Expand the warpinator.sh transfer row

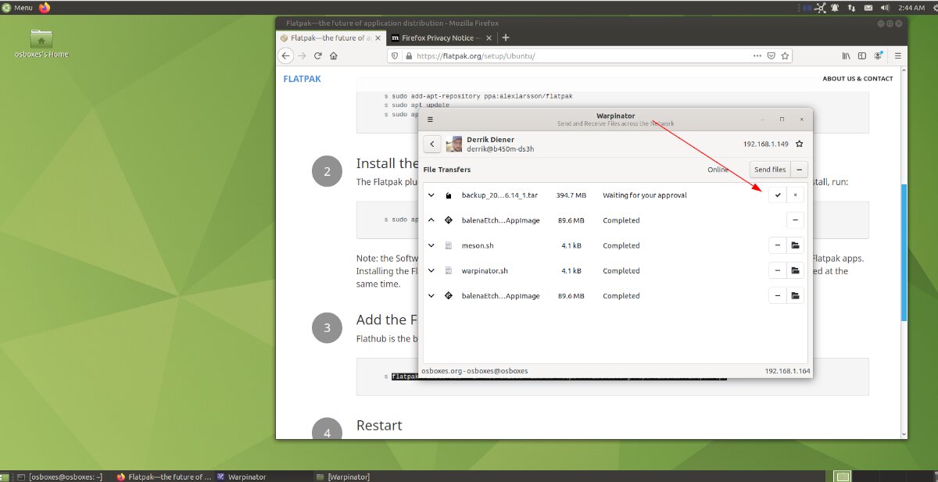(x=431, y=270)
